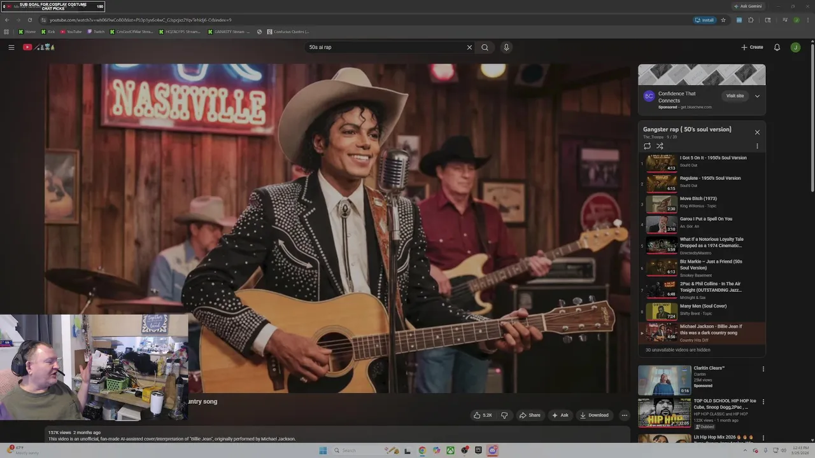Open YouTube notifications bell

coord(777,47)
